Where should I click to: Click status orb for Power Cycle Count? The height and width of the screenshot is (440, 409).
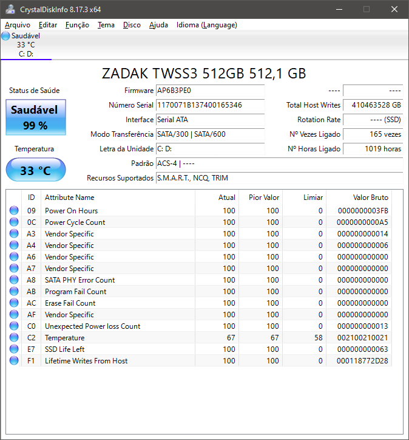tap(14, 222)
